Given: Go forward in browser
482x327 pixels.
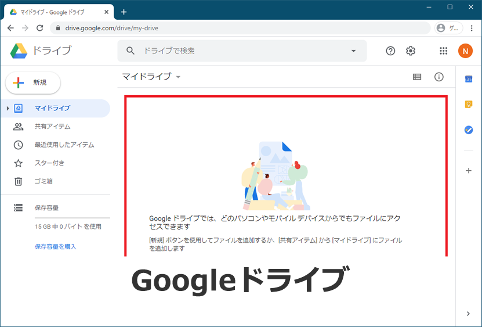Looking at the screenshot, I should [25, 28].
